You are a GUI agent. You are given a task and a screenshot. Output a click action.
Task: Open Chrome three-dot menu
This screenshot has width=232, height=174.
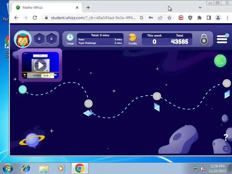coord(227,18)
